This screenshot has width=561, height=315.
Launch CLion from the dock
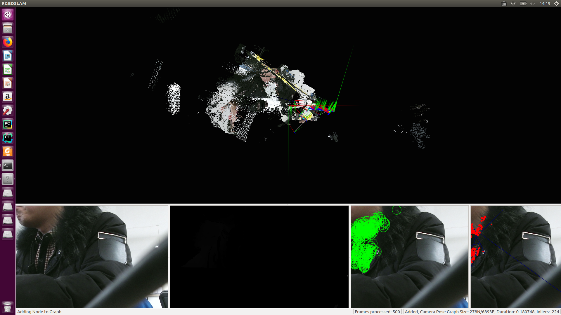[x=8, y=138]
